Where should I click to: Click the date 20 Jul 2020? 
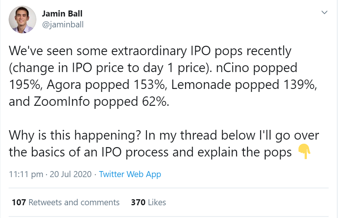[x=71, y=174]
